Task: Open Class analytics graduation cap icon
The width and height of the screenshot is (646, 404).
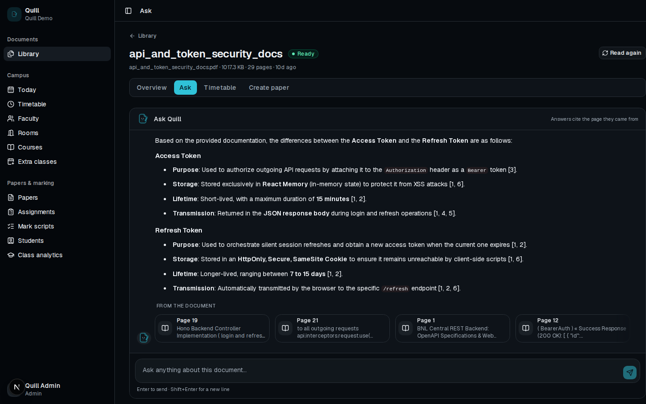Action: [11, 255]
